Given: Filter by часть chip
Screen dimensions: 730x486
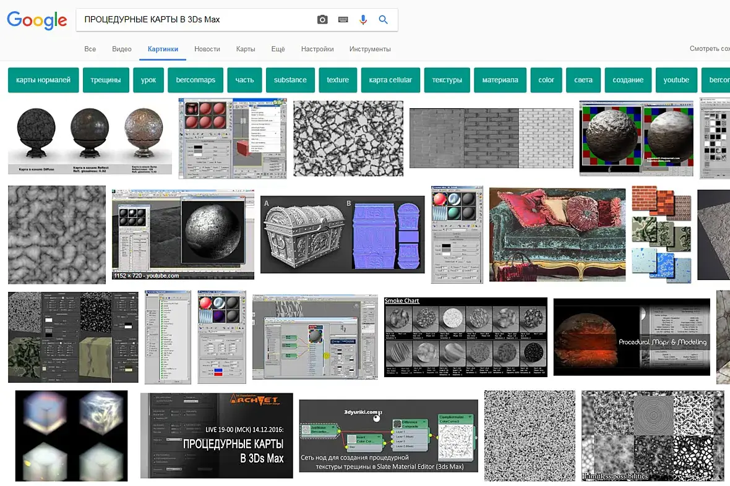Looking at the screenshot, I should (x=244, y=80).
